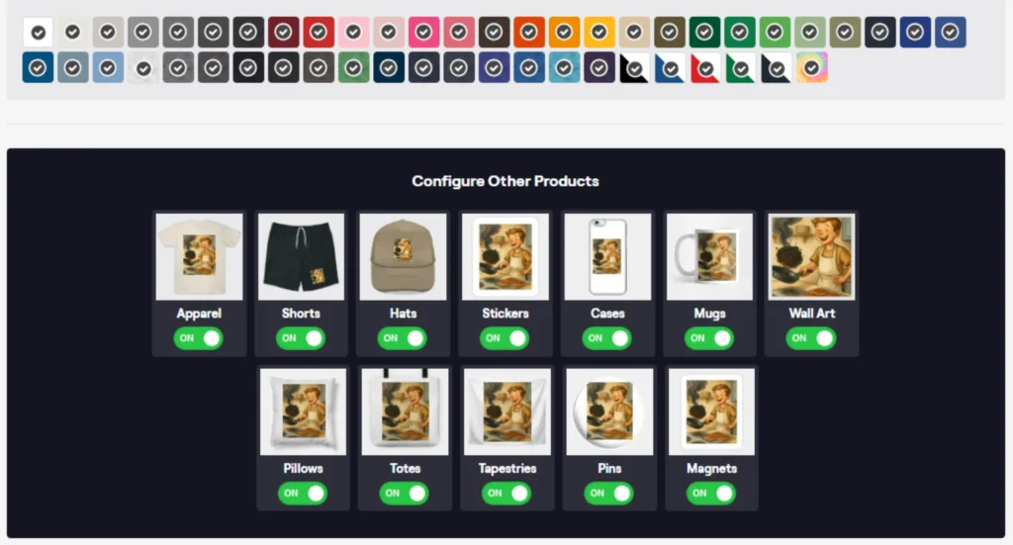The height and width of the screenshot is (545, 1013).
Task: Select the Cases phone preview
Action: click(x=607, y=257)
